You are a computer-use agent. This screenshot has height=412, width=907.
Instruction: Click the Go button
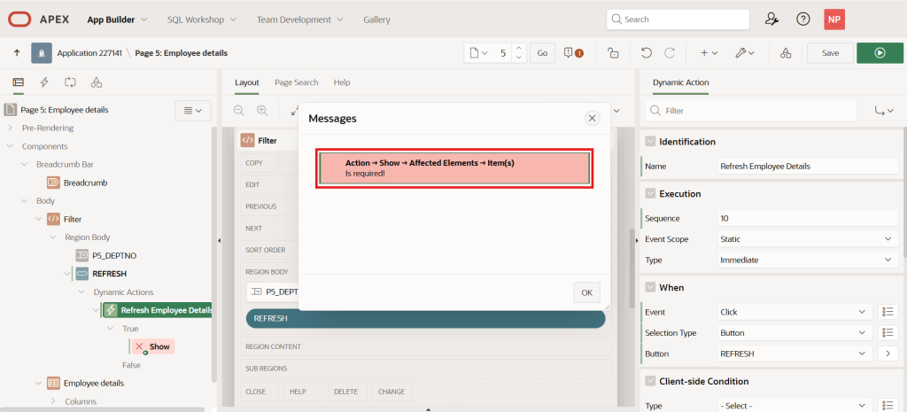tap(543, 52)
